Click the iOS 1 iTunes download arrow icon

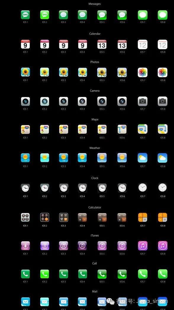[x=25, y=246]
